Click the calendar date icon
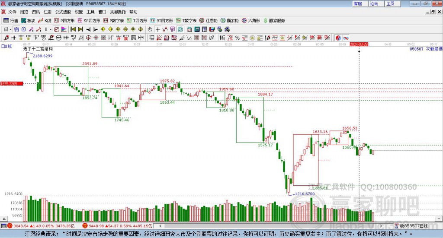The height and width of the screenshot is (238, 443). coord(189,29)
